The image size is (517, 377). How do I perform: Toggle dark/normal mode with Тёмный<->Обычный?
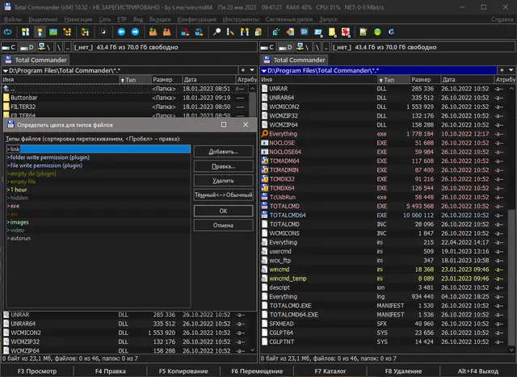223,195
